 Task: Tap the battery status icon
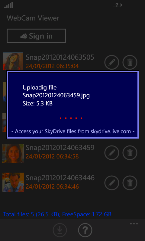(118, 5)
